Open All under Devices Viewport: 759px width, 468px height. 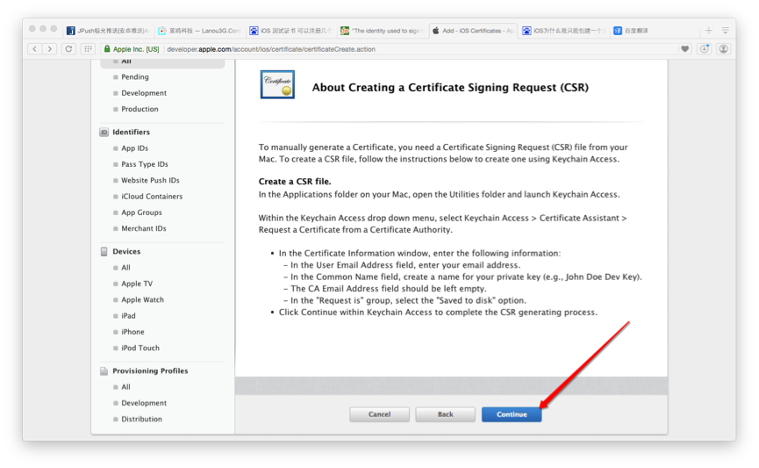(125, 268)
